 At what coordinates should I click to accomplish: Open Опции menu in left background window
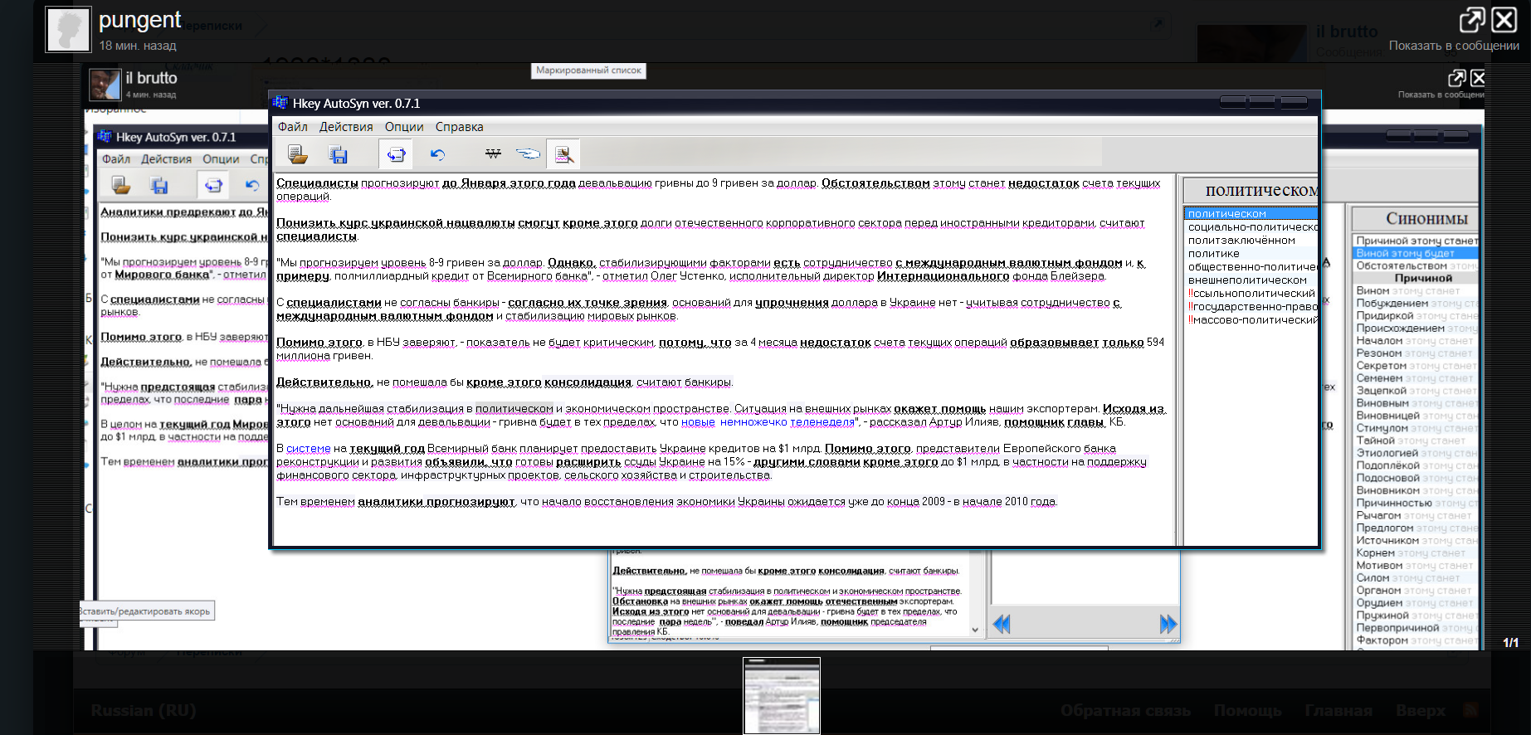221,159
